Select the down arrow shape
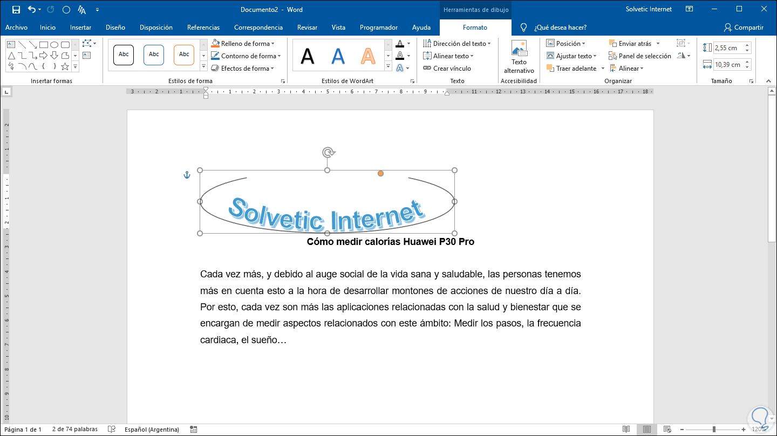This screenshot has height=436, width=777. coord(54,56)
